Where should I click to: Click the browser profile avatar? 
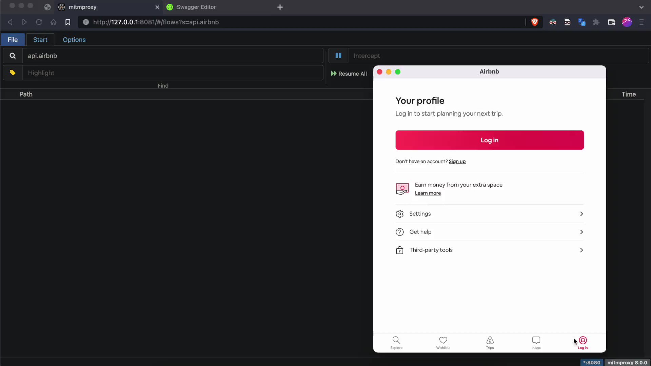[x=627, y=22]
